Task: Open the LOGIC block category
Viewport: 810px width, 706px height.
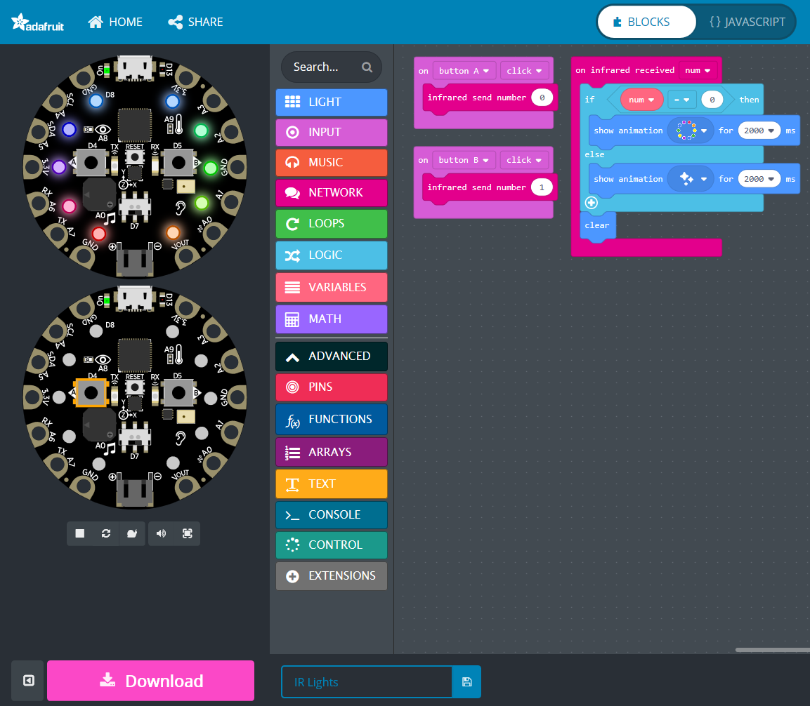Action: tap(332, 255)
